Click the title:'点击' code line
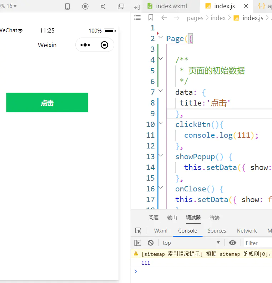The width and height of the screenshot is (272, 283). pos(205,103)
